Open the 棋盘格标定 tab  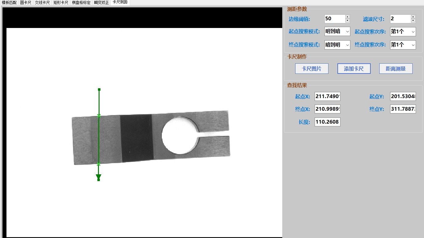pyautogui.click(x=81, y=2)
